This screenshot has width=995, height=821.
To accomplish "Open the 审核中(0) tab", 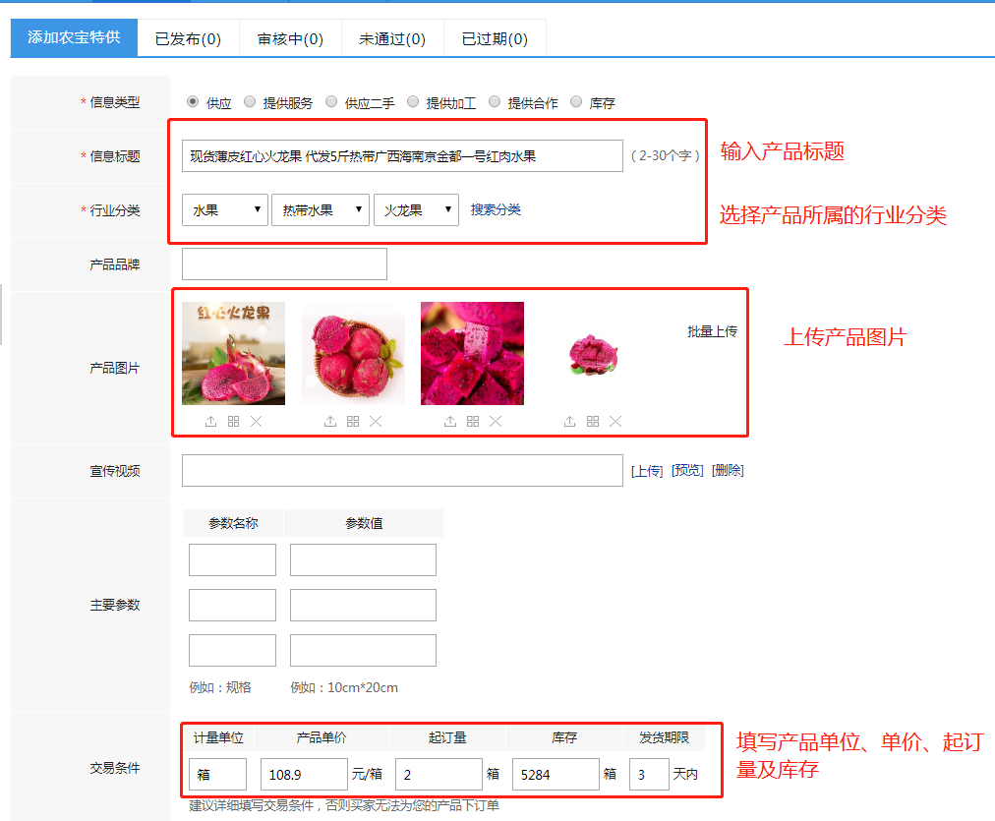I will click(x=290, y=39).
